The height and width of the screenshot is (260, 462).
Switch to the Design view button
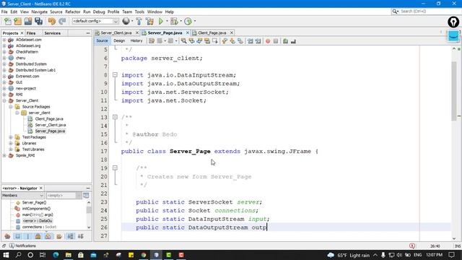pyautogui.click(x=119, y=40)
